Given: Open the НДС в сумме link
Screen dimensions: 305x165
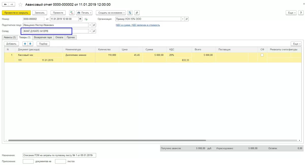Looking at the screenshot, I should click(x=138, y=25).
